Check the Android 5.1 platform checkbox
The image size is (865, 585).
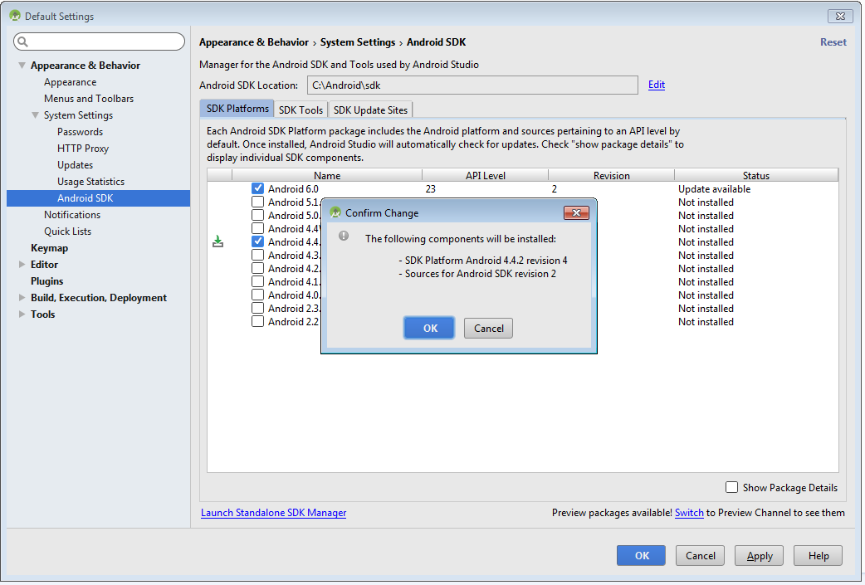[257, 202]
